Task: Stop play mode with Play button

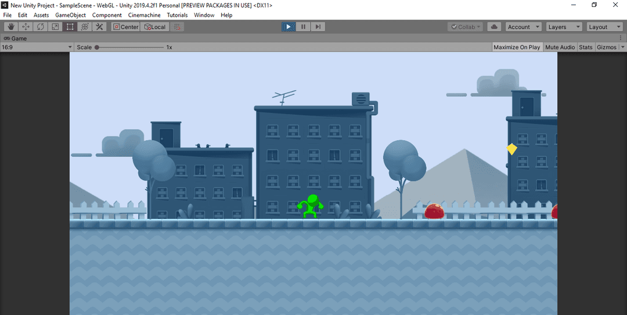Action: 289,27
